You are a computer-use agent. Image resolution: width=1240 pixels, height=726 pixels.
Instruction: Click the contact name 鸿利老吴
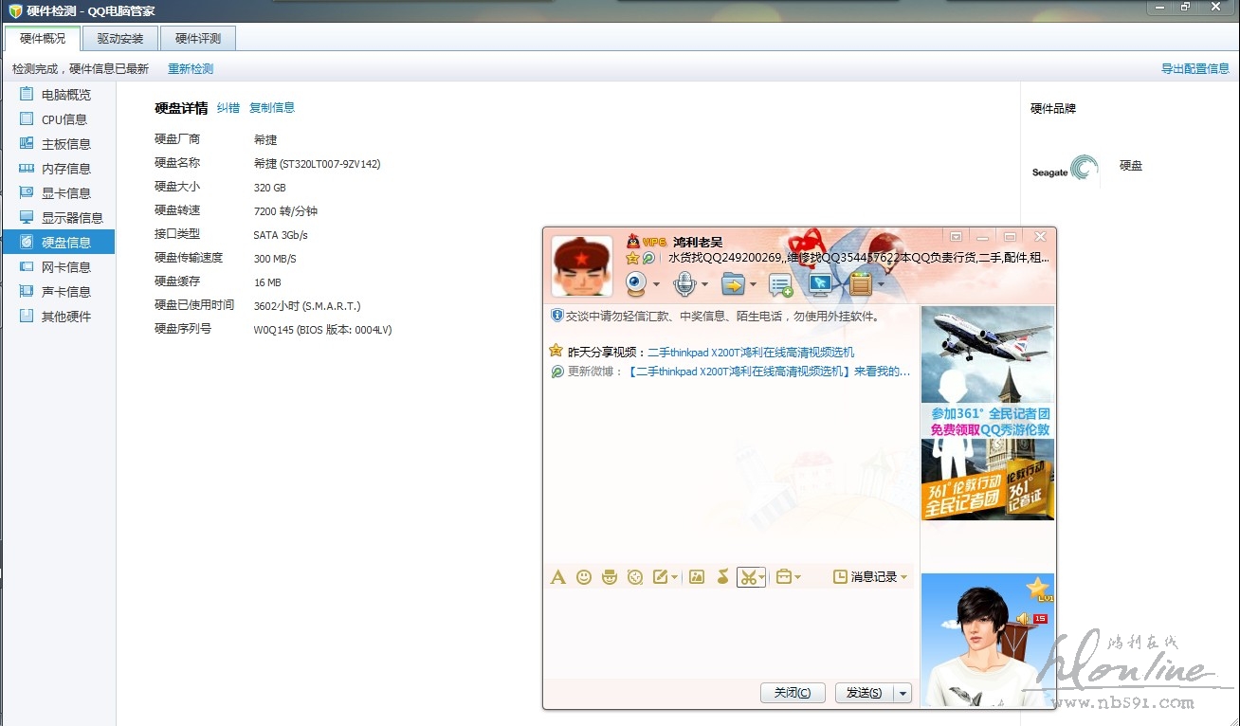point(698,243)
